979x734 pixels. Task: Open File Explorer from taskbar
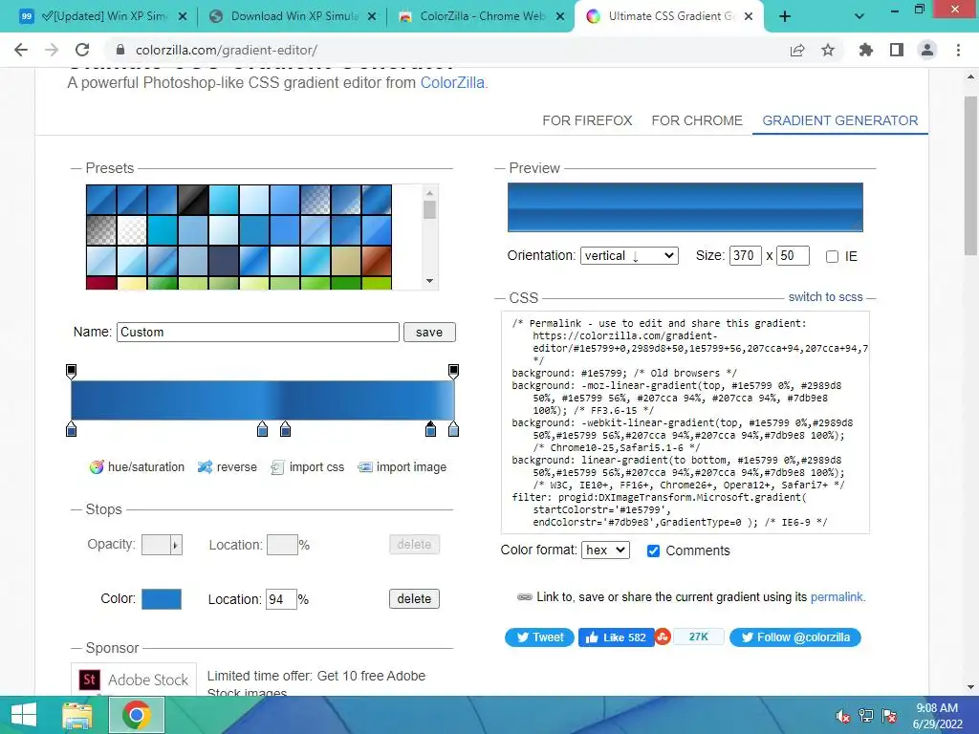(x=77, y=715)
